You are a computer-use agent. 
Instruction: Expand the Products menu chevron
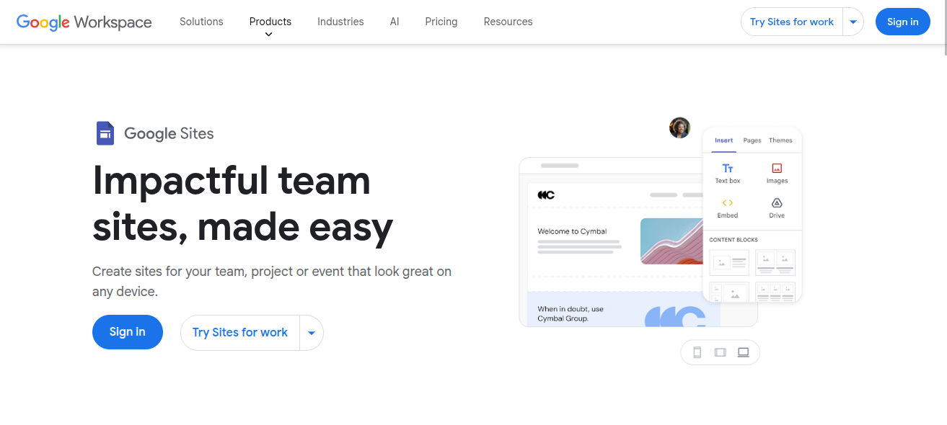pyautogui.click(x=268, y=35)
